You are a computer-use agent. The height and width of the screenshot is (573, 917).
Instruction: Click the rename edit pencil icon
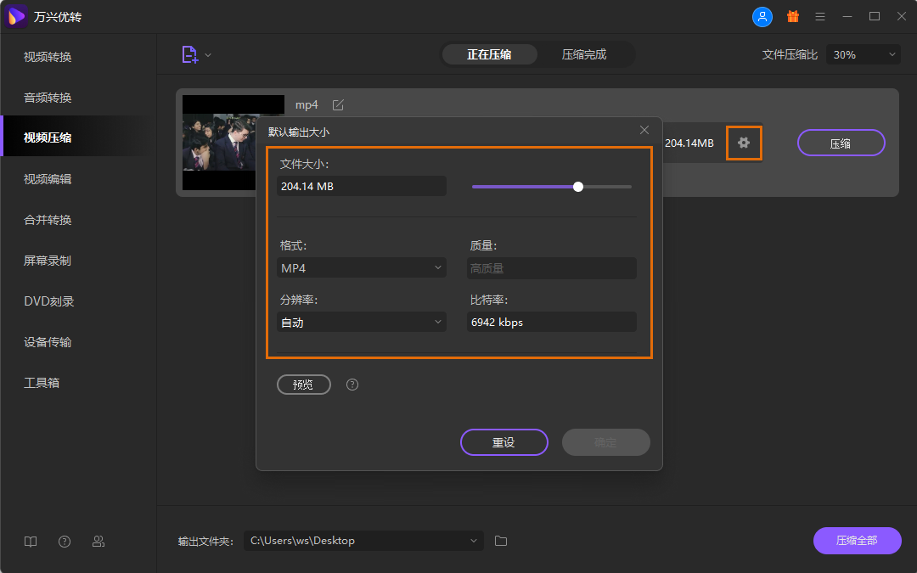tap(338, 105)
